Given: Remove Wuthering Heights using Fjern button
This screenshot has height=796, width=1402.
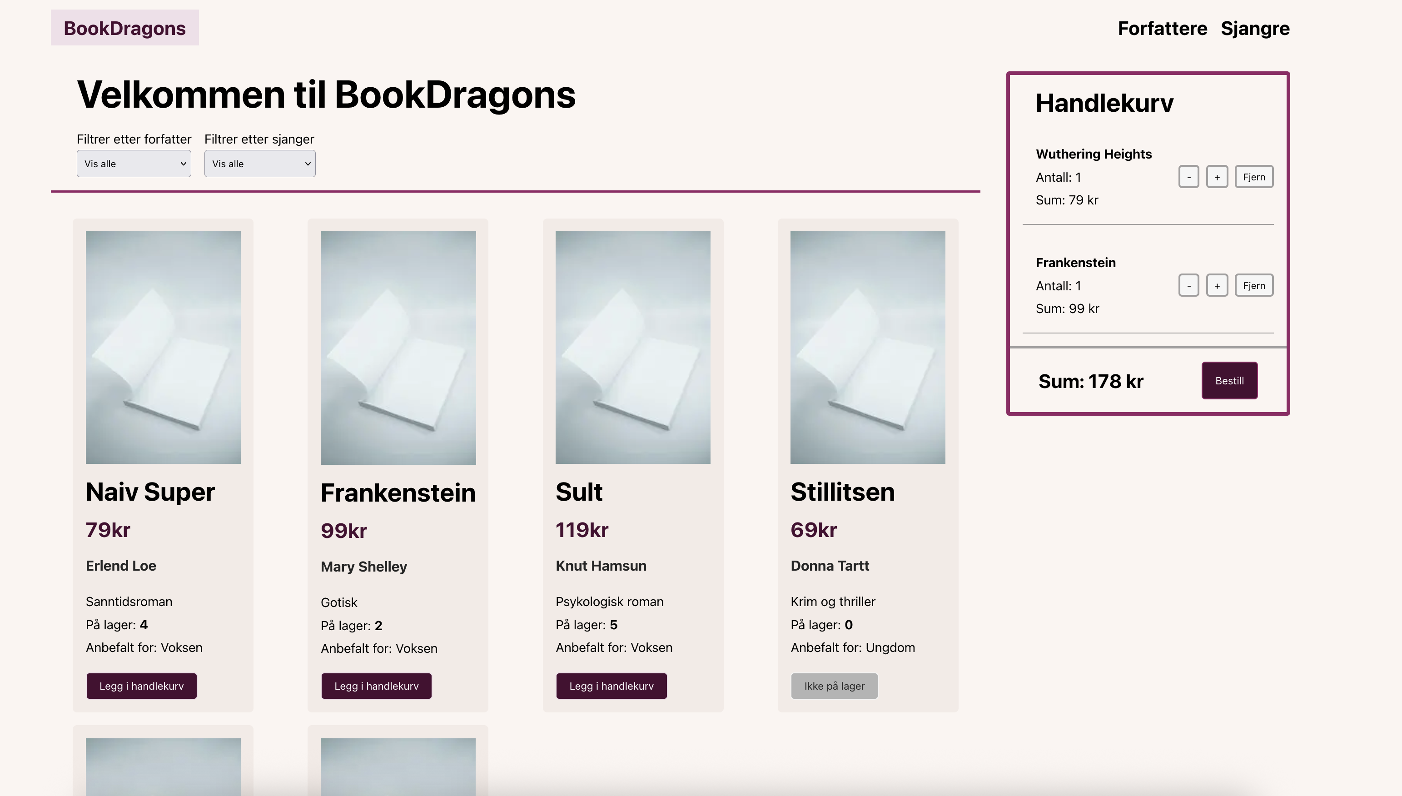Looking at the screenshot, I should tap(1253, 177).
